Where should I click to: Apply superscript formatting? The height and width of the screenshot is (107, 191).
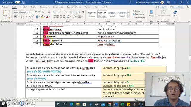33,17
